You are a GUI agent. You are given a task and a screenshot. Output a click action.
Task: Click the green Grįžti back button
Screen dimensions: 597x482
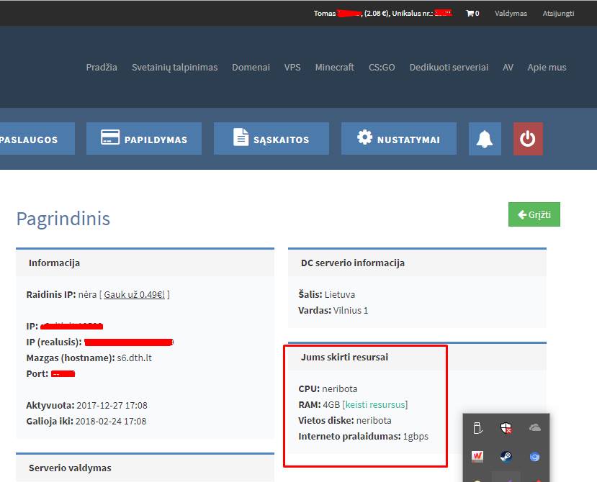pyautogui.click(x=534, y=215)
